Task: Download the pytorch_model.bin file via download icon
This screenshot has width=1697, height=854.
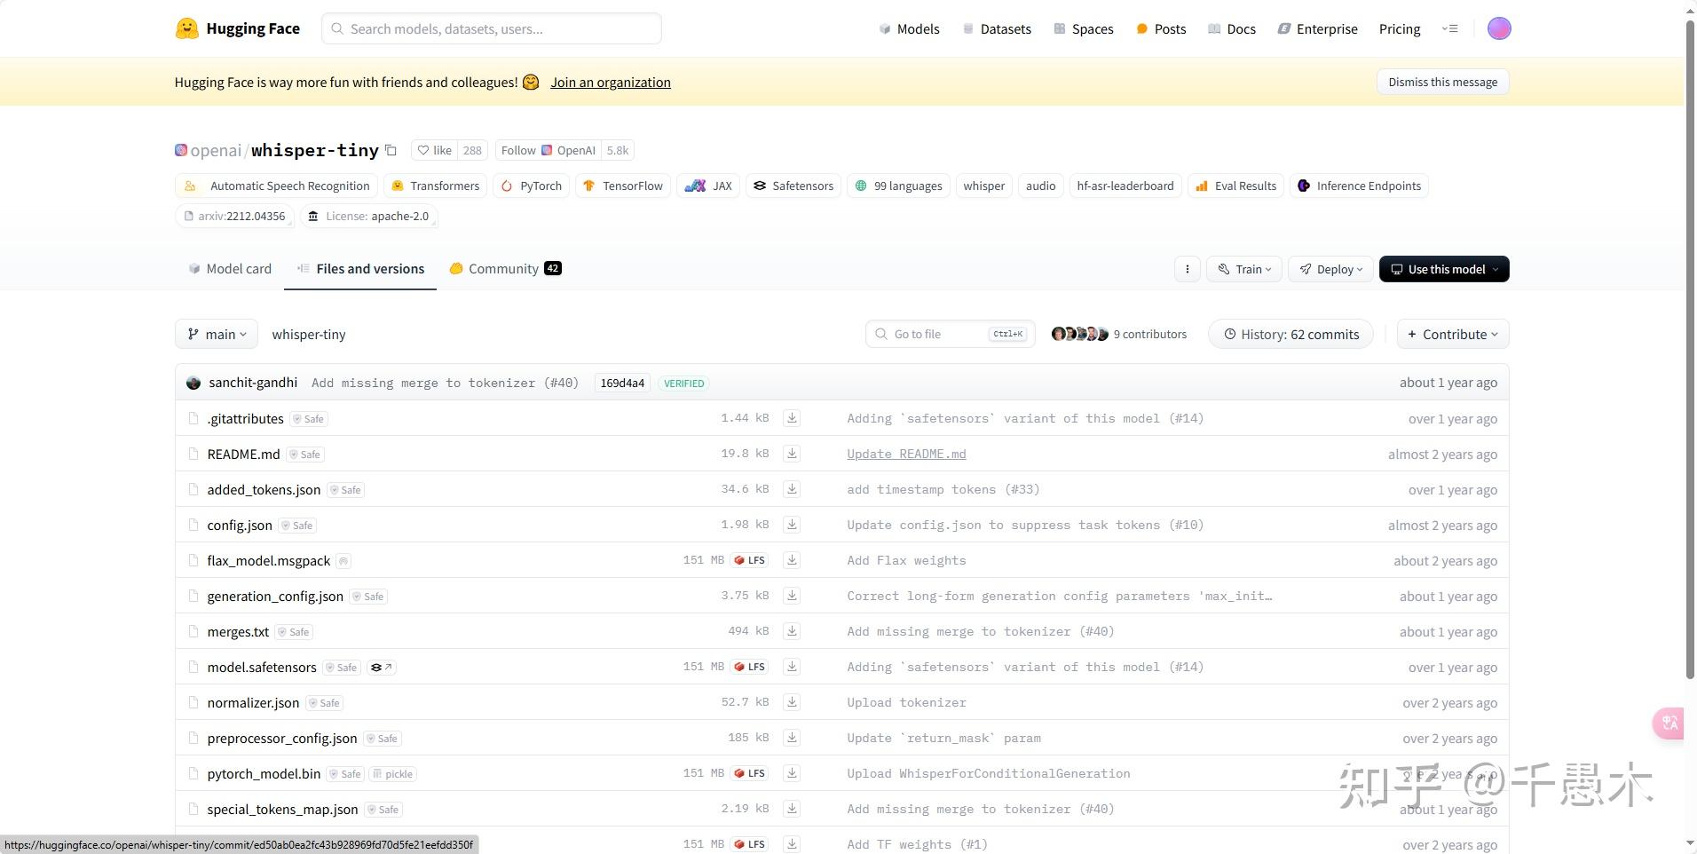Action: click(x=792, y=773)
